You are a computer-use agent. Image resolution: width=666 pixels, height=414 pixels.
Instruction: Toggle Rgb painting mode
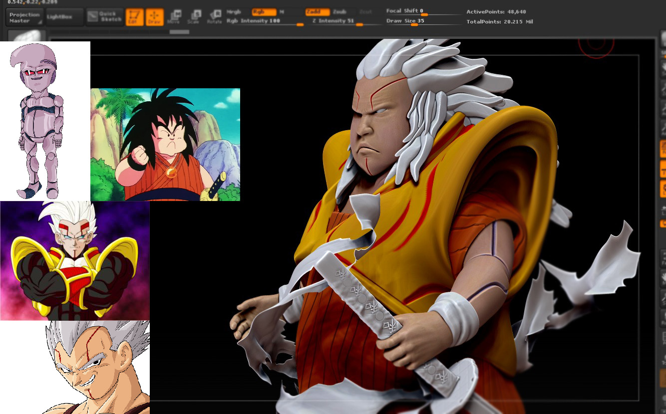coord(264,11)
